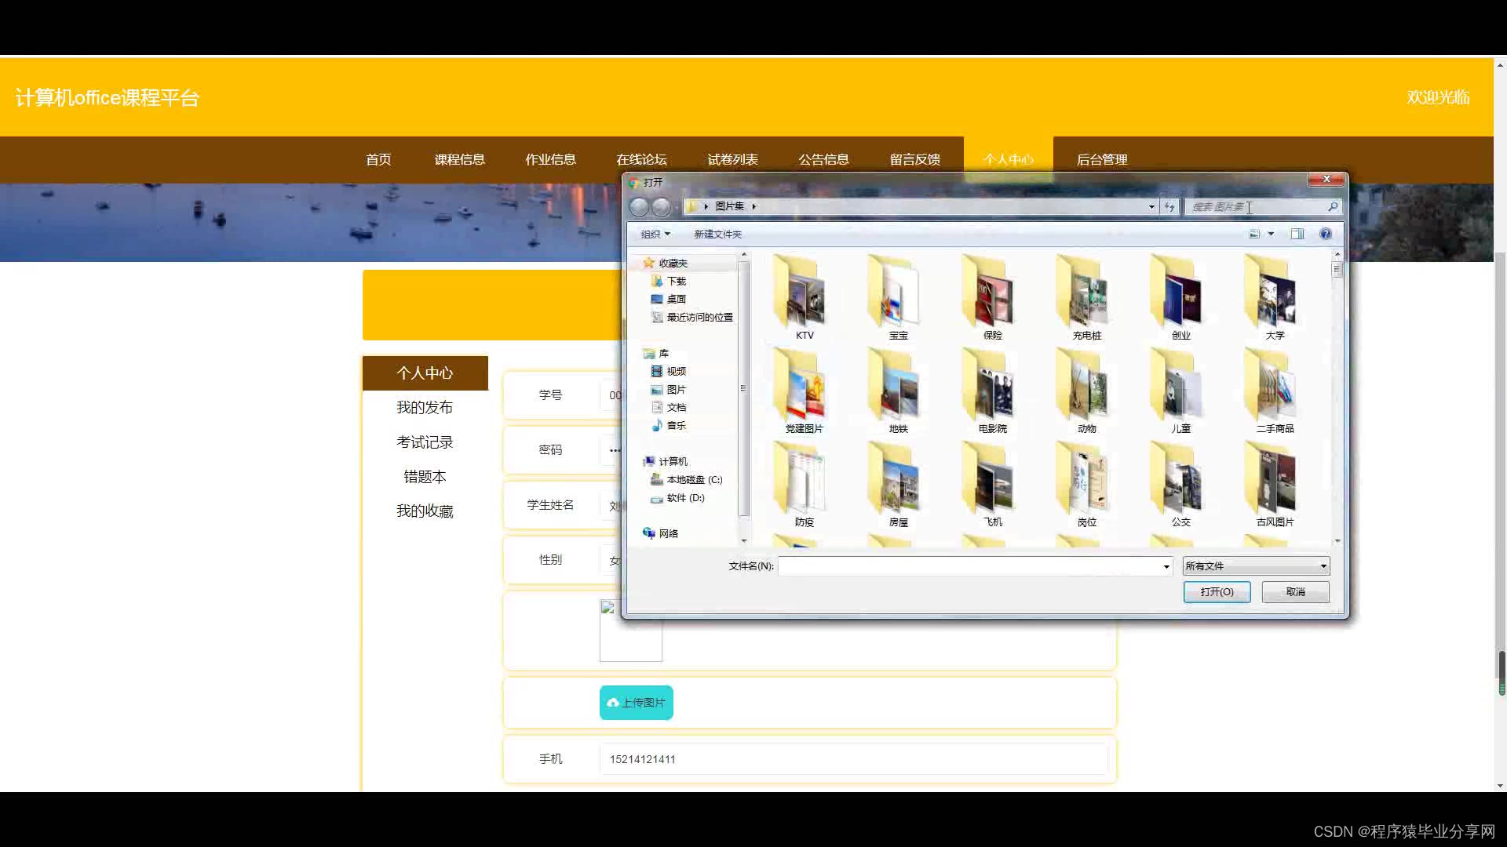
Task: Click 考试记录 in the side menu
Action: (x=425, y=442)
